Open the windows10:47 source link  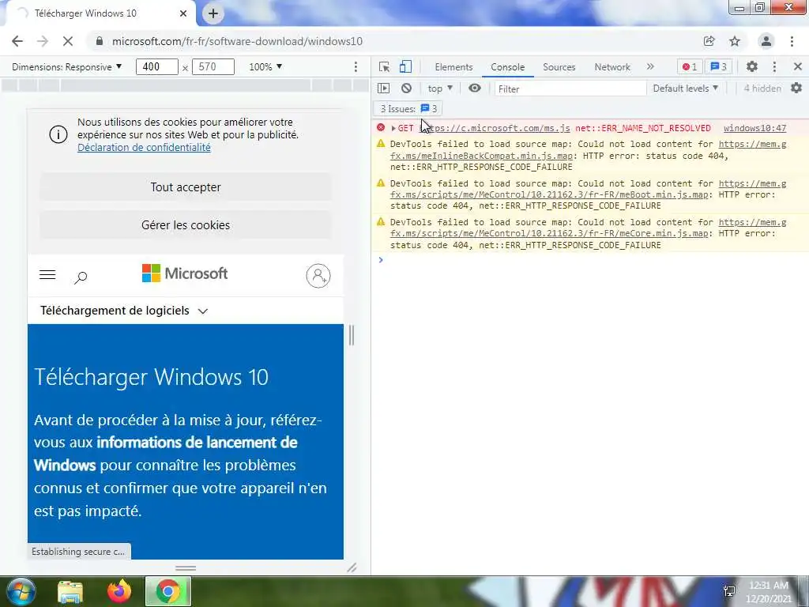754,128
